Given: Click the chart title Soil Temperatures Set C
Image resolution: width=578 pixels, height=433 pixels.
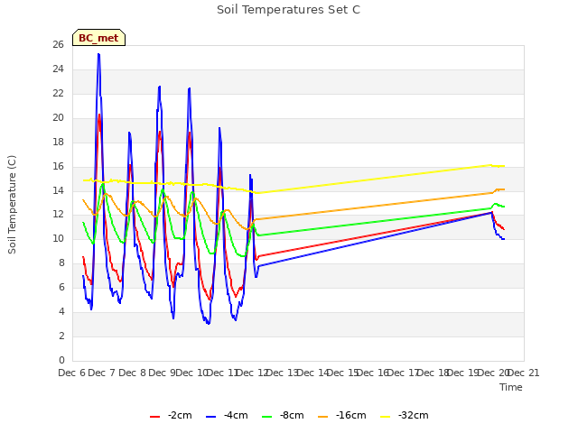Looking at the screenshot, I should coord(289,10).
